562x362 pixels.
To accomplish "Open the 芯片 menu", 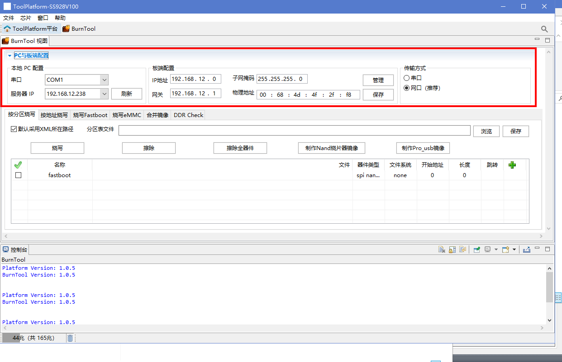I will tap(26, 18).
